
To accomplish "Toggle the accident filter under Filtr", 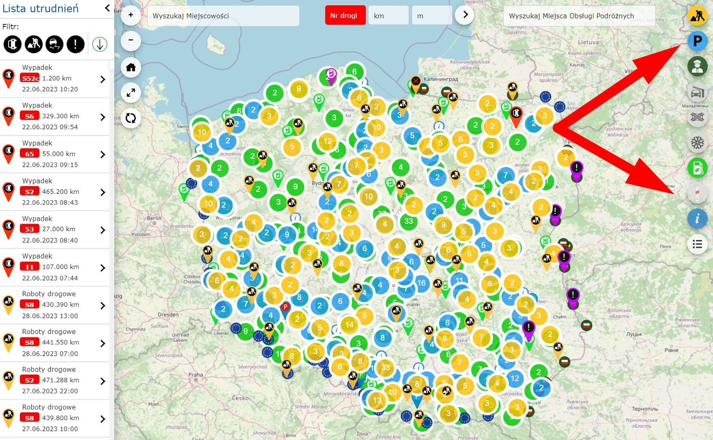I will (x=12, y=44).
